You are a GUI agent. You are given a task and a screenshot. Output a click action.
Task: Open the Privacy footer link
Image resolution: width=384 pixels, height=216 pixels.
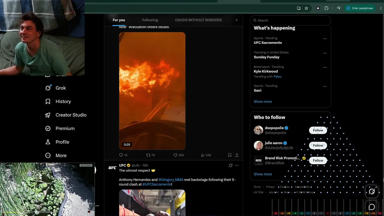click(x=270, y=187)
